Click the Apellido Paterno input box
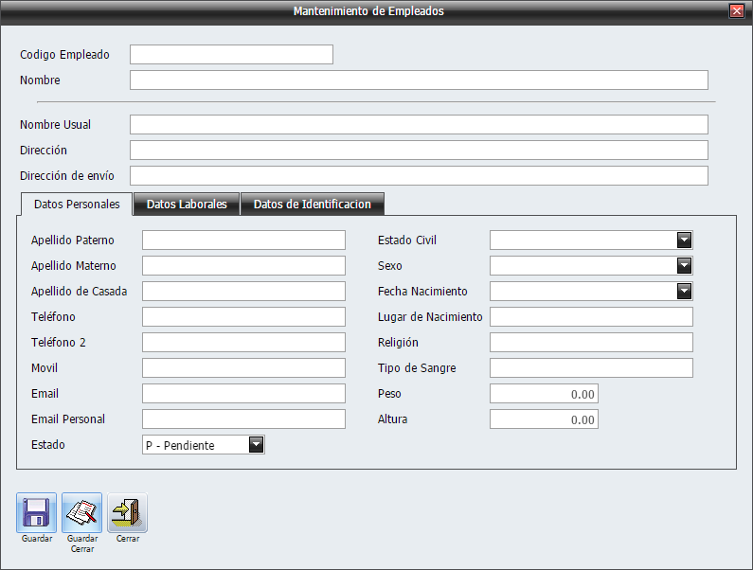The height and width of the screenshot is (570, 753). point(243,240)
